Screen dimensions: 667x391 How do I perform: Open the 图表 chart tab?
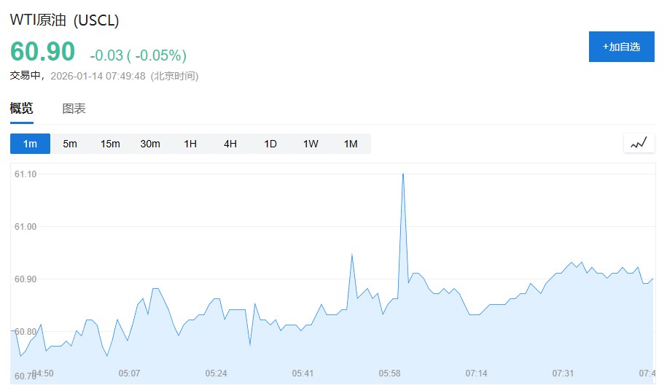coord(74,109)
